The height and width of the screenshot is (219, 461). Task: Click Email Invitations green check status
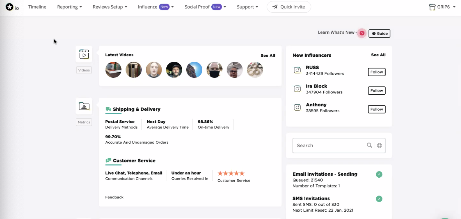tap(379, 175)
